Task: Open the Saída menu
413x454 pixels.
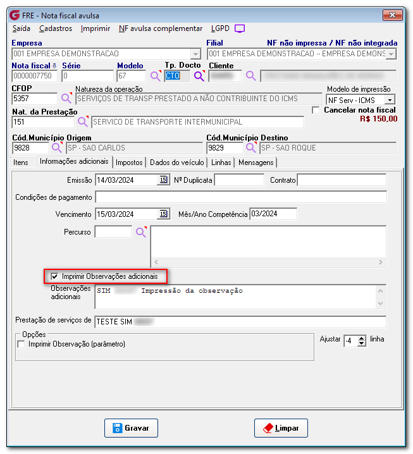Action: click(22, 28)
